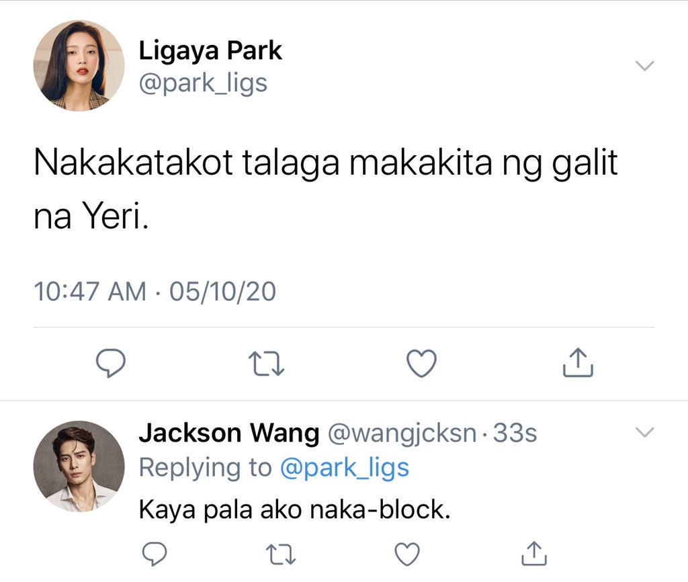
Task: Share Ligaya Park's tweet via share icon
Action: click(578, 362)
